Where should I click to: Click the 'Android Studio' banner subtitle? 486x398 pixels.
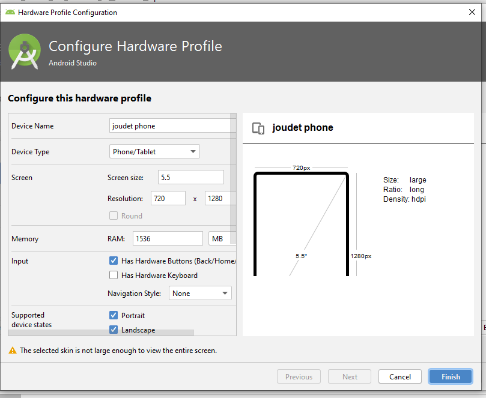(73, 63)
